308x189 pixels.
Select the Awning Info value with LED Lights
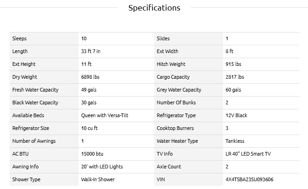(102, 167)
